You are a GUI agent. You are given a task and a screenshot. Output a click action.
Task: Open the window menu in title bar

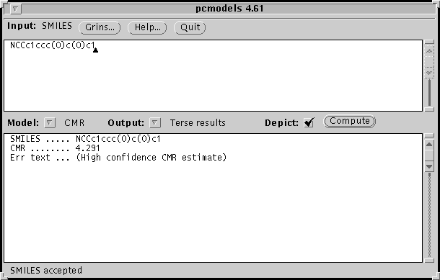15,9
